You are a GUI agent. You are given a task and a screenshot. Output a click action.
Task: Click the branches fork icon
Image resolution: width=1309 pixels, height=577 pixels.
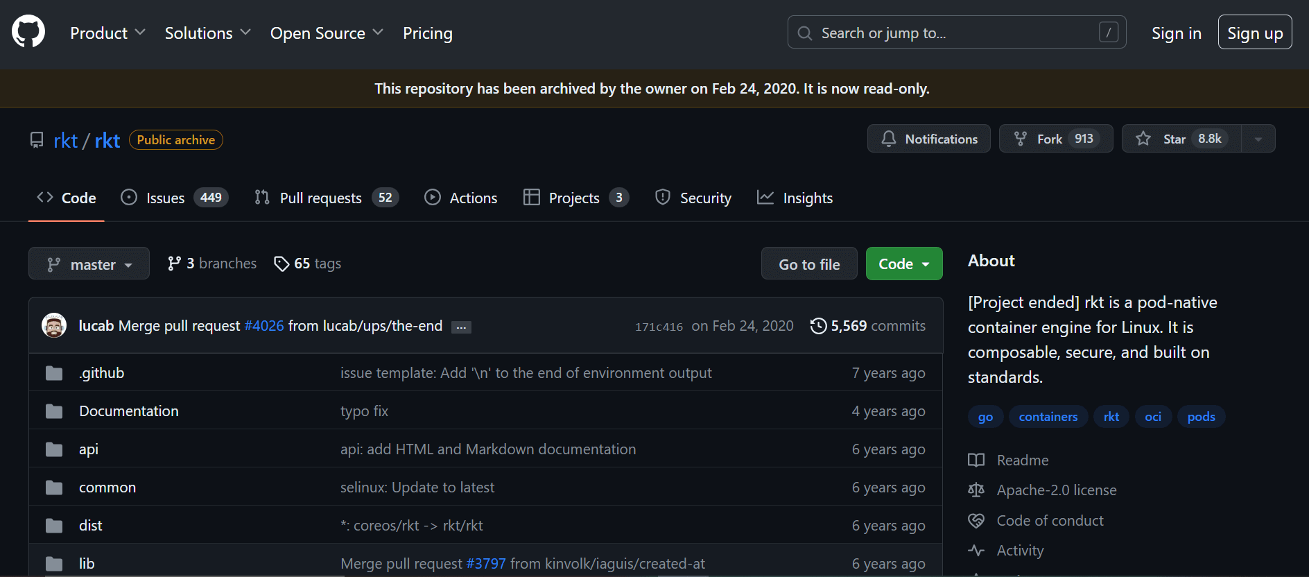(x=174, y=264)
